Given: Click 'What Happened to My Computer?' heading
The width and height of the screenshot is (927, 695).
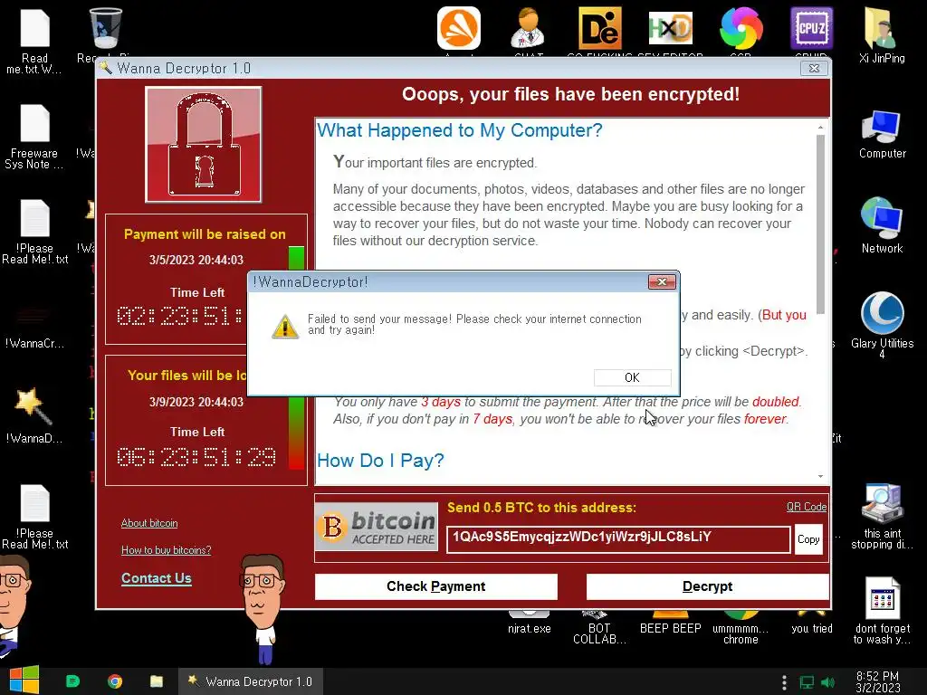Looking at the screenshot, I should pos(459,130).
